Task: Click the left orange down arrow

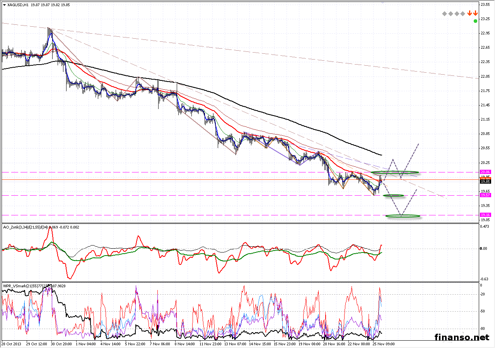Action: 469,14
